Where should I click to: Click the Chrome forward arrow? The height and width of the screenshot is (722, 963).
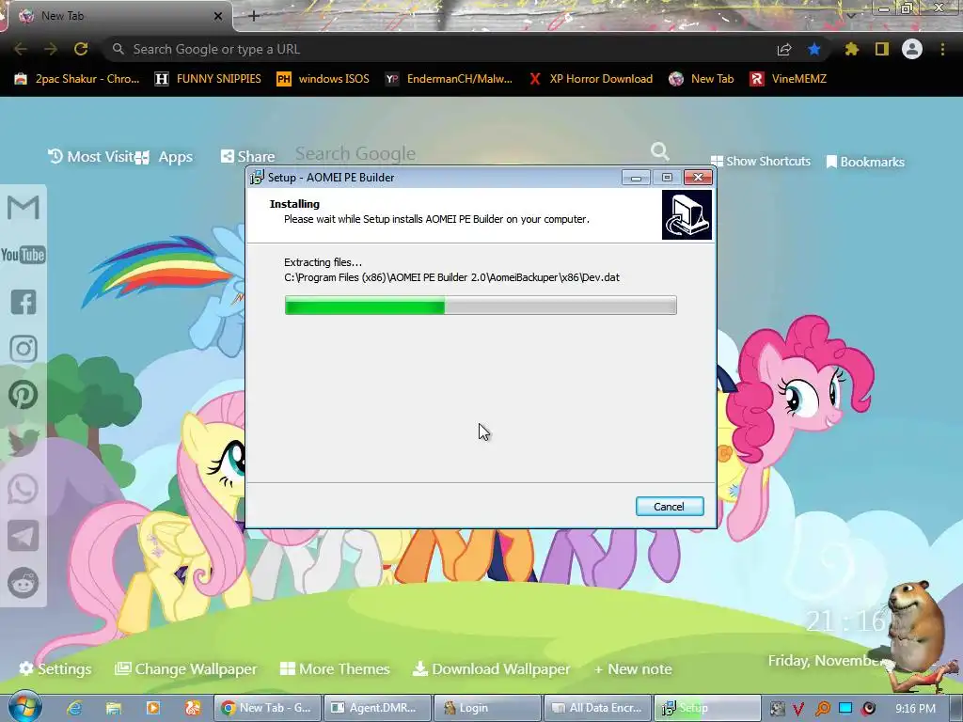51,49
